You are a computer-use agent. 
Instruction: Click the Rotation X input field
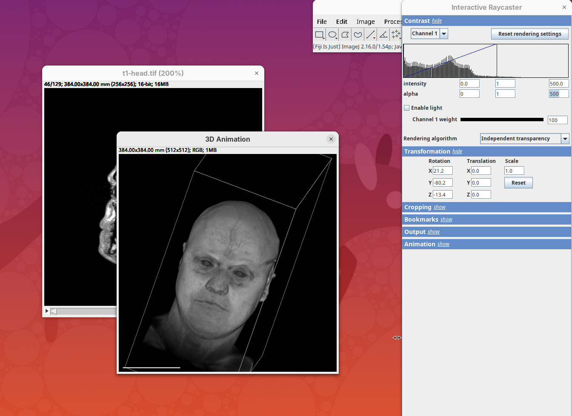pos(443,171)
